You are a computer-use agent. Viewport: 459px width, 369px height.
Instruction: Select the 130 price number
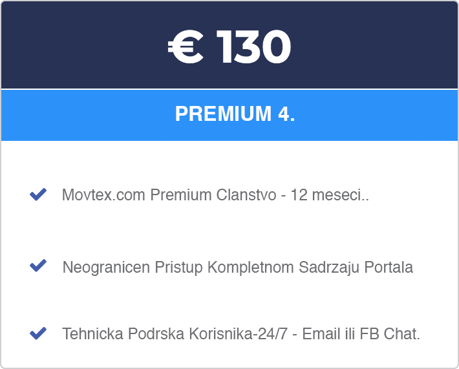[253, 47]
